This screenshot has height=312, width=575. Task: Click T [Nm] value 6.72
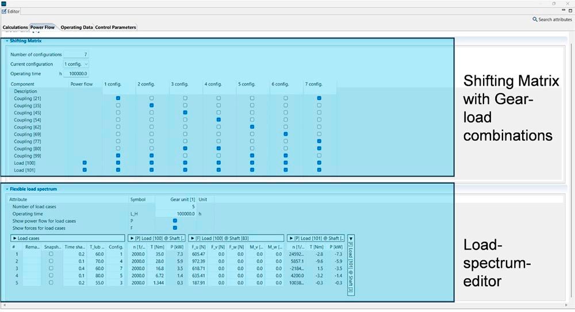pos(159,275)
